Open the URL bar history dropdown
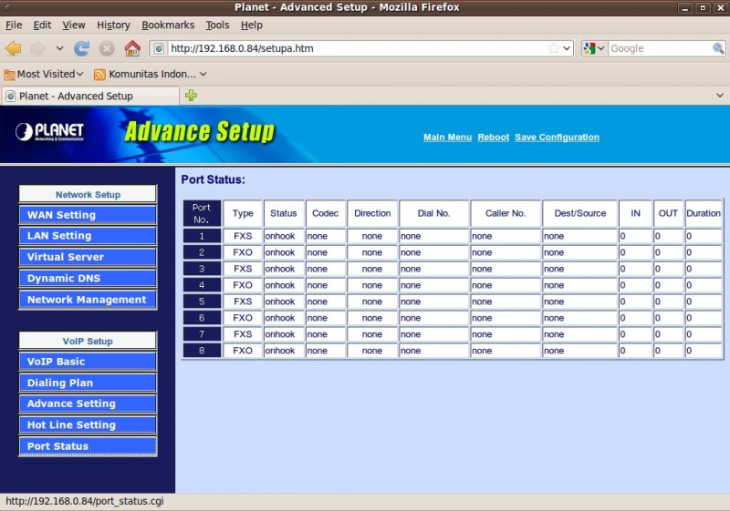 click(568, 48)
